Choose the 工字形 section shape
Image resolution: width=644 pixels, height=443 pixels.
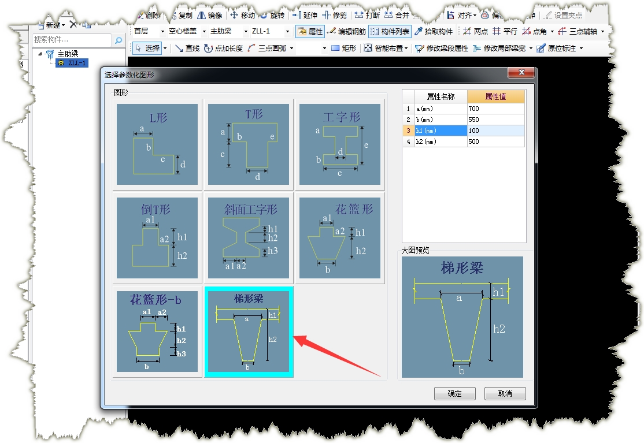click(340, 144)
